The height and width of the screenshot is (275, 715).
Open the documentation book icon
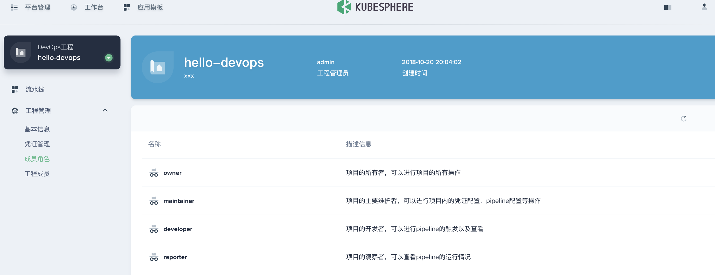667,7
